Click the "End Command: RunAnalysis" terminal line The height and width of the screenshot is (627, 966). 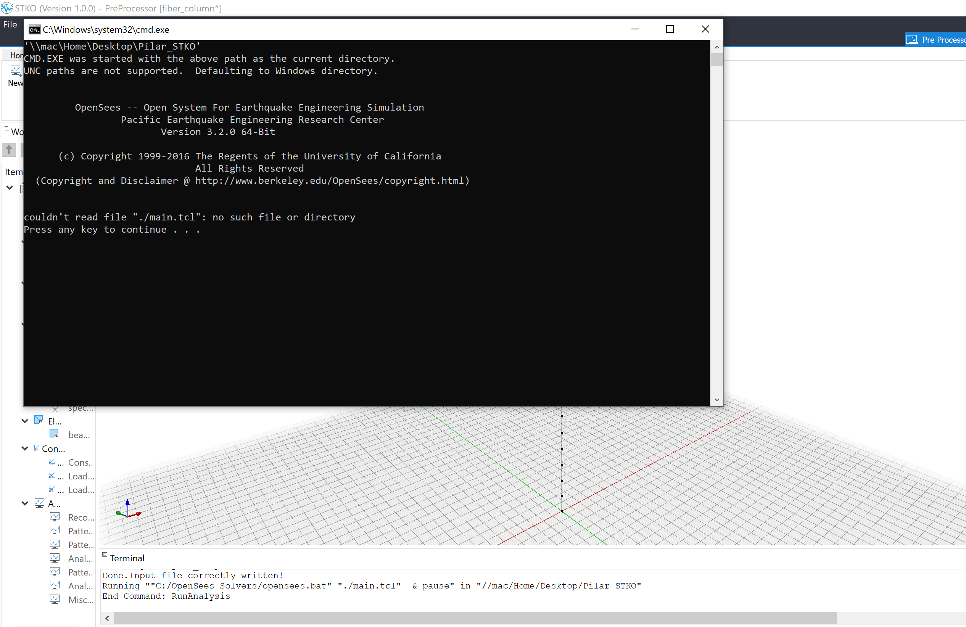click(166, 596)
